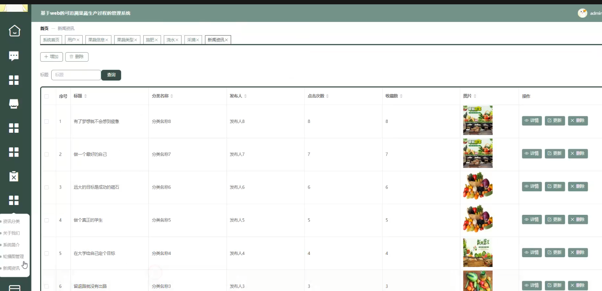Switch to the 系统首页 tab
Image resolution: width=602 pixels, height=291 pixels.
[50, 39]
